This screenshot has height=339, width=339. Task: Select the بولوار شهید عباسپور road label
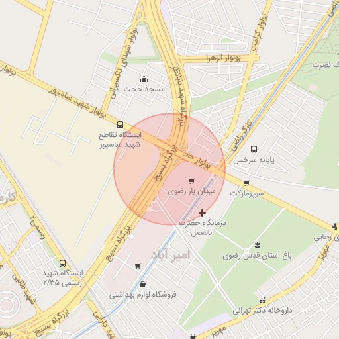pos(77,103)
